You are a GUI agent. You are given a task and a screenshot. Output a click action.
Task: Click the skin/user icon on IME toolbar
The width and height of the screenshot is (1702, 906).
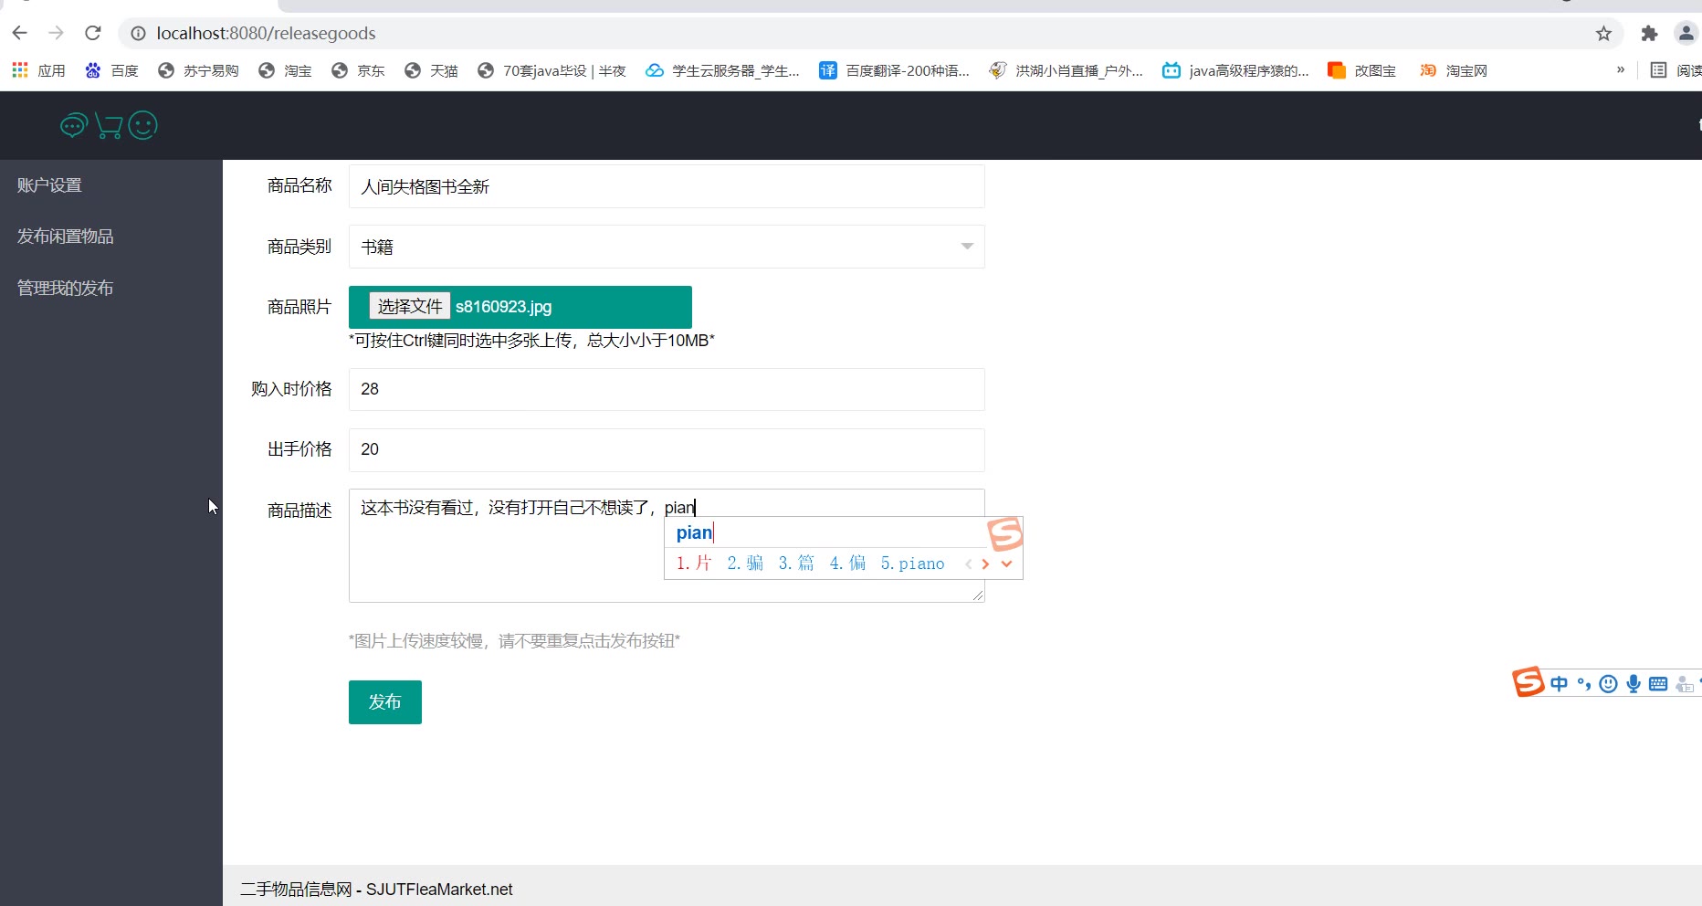pyautogui.click(x=1685, y=683)
